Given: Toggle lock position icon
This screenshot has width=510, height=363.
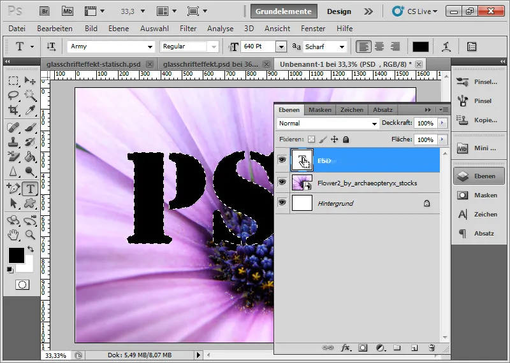Looking at the screenshot, I should click(x=334, y=139).
